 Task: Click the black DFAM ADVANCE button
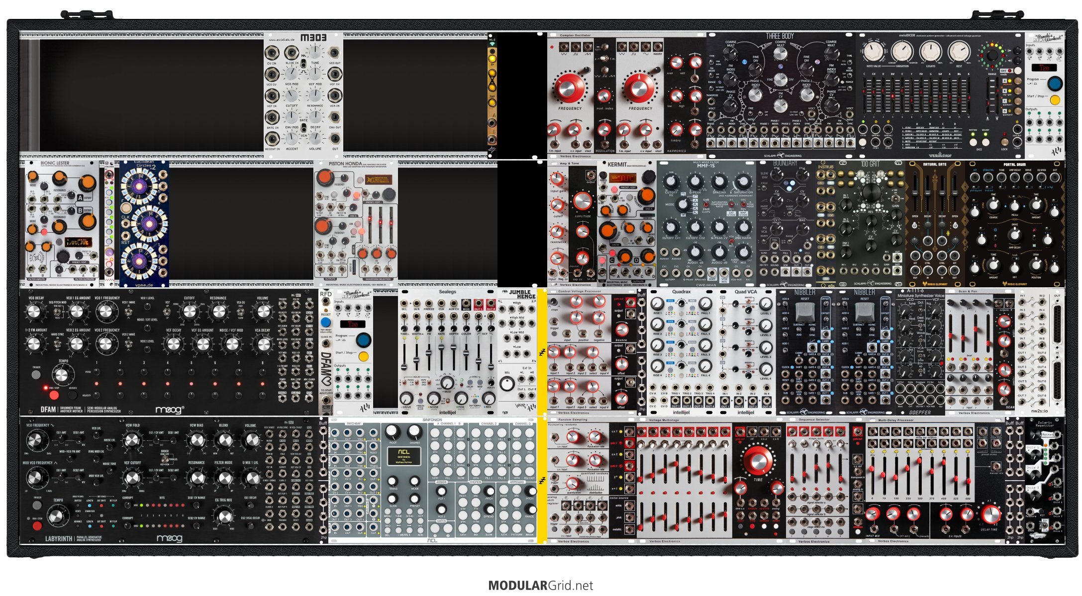pos(73,395)
